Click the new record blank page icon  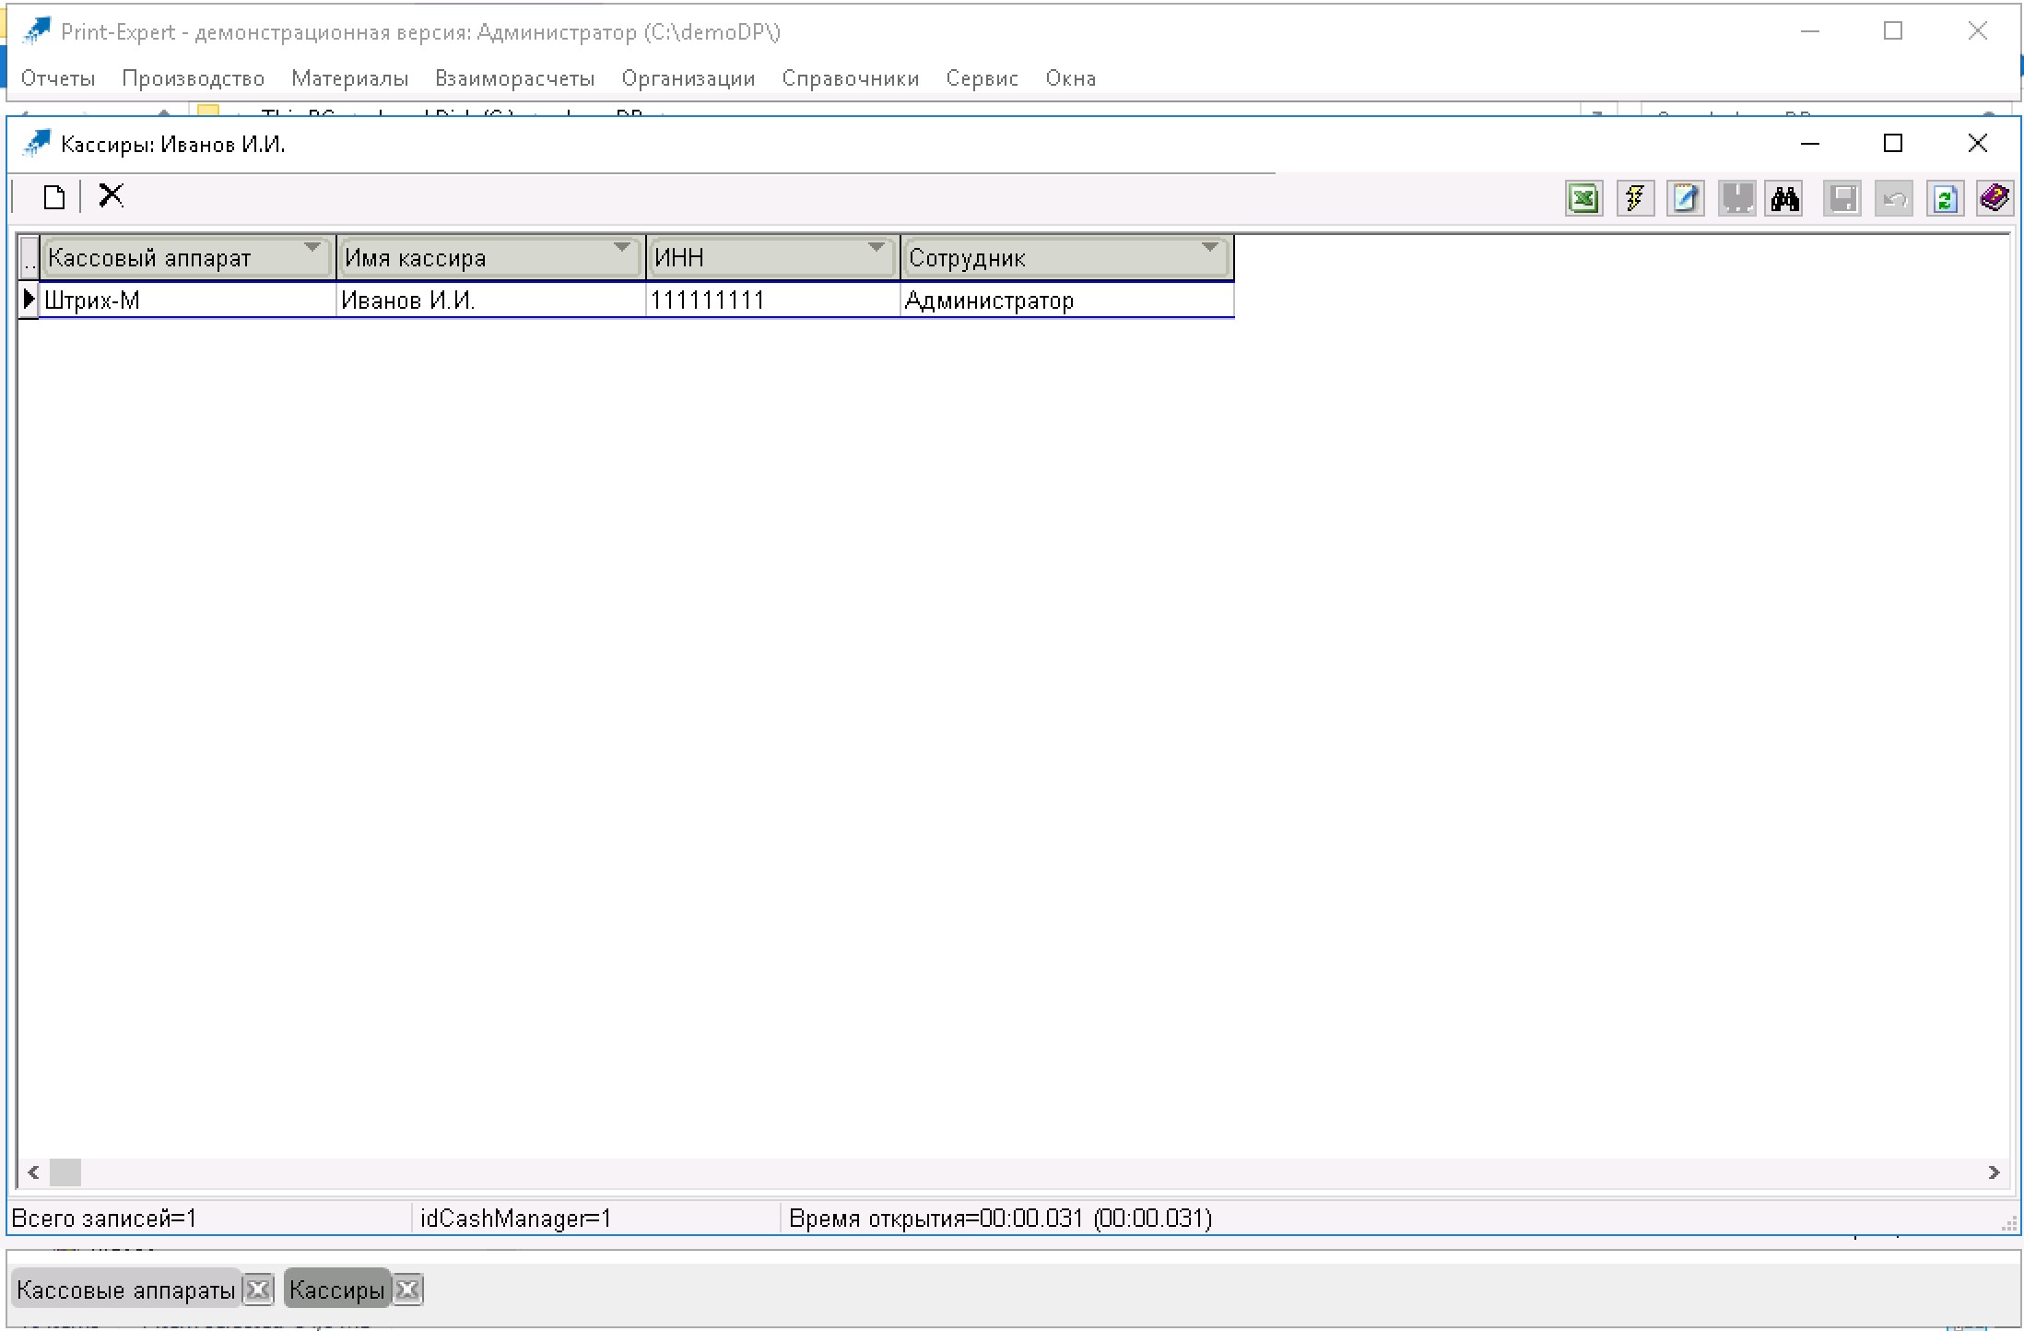click(54, 197)
